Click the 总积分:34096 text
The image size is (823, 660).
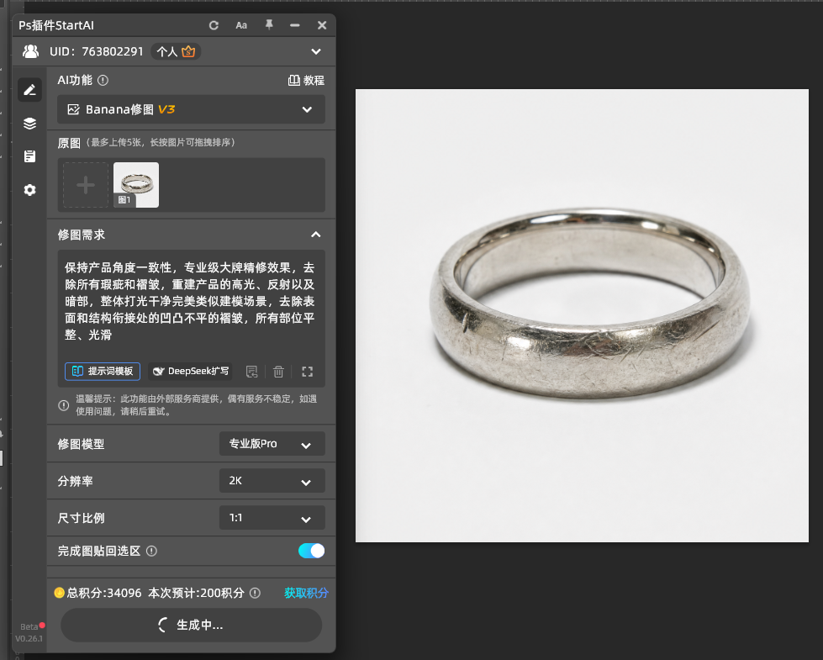[104, 593]
